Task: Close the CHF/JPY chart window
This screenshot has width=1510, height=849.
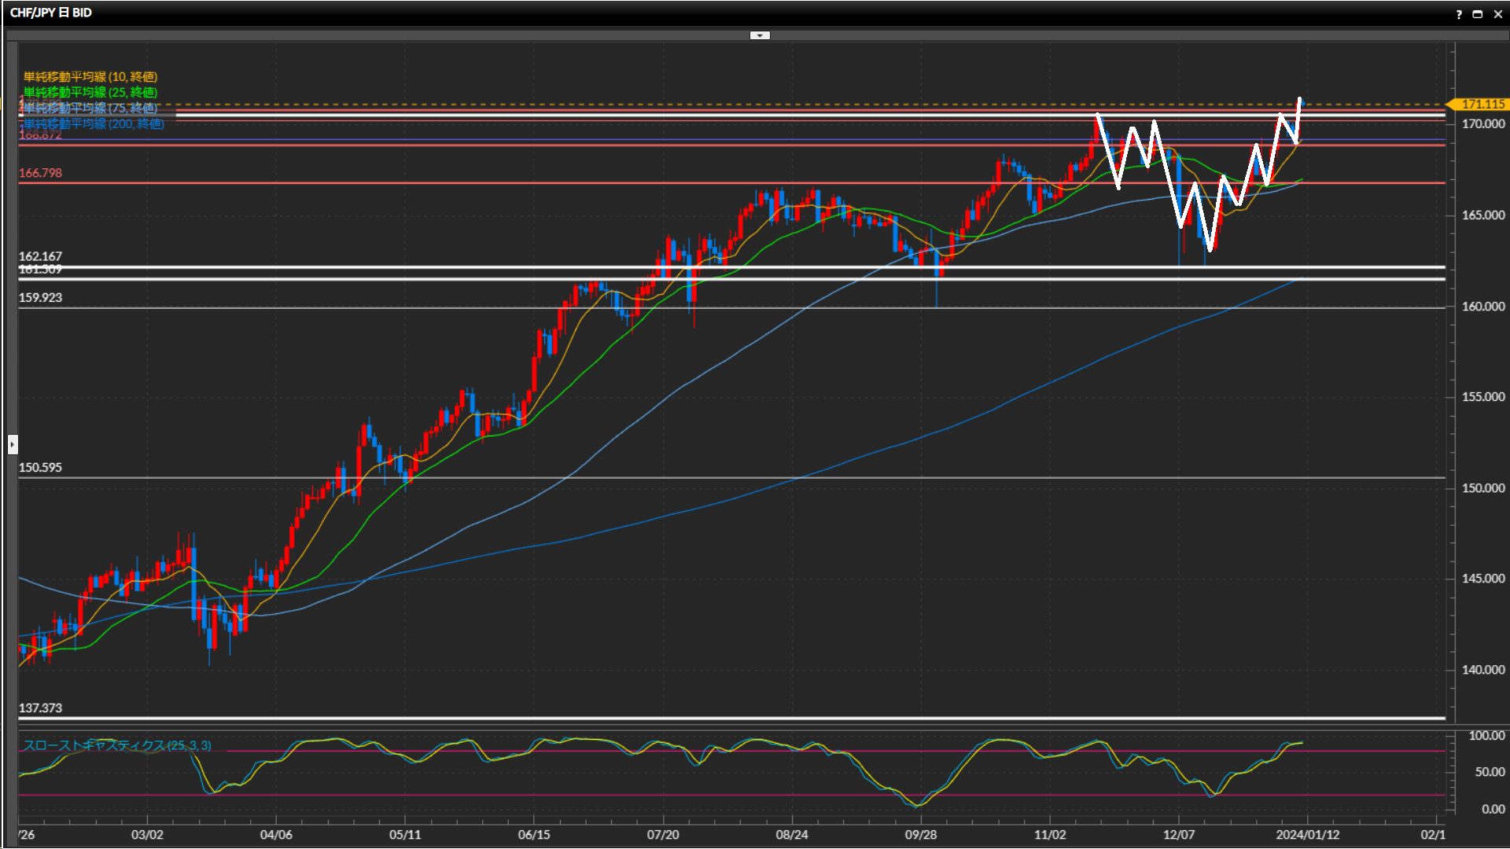Action: (1497, 13)
